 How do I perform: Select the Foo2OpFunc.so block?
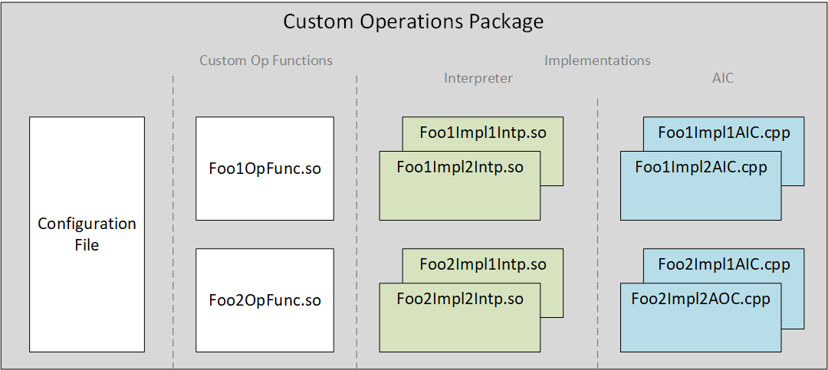coord(264,300)
